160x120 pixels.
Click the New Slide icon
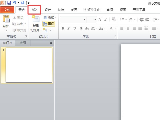click(x=35, y=19)
